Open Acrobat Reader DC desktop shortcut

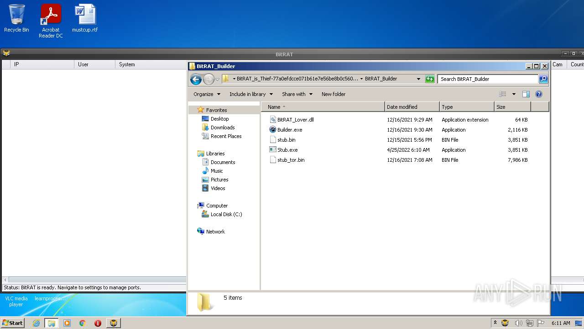tap(51, 21)
